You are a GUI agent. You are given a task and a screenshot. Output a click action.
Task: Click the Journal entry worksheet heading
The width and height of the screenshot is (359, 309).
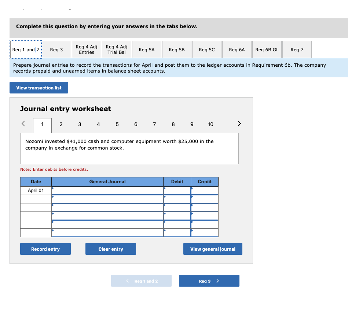pyautogui.click(x=66, y=109)
